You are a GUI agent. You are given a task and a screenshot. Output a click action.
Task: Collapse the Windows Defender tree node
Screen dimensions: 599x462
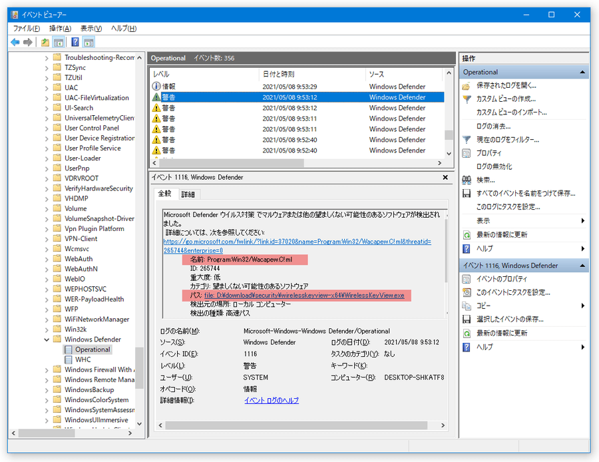click(47, 340)
